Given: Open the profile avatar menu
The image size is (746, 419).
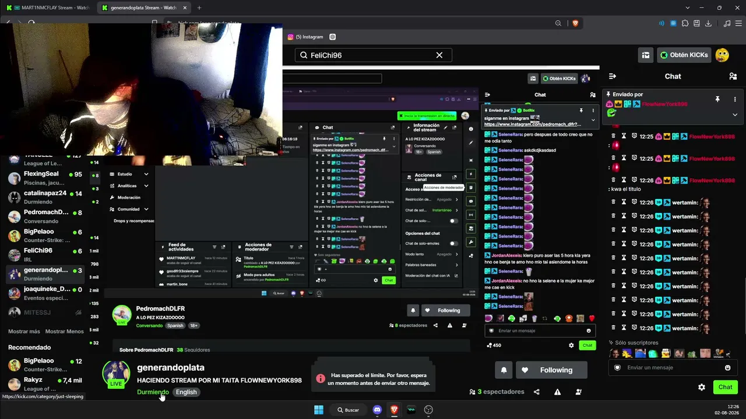Looking at the screenshot, I should click(x=722, y=55).
